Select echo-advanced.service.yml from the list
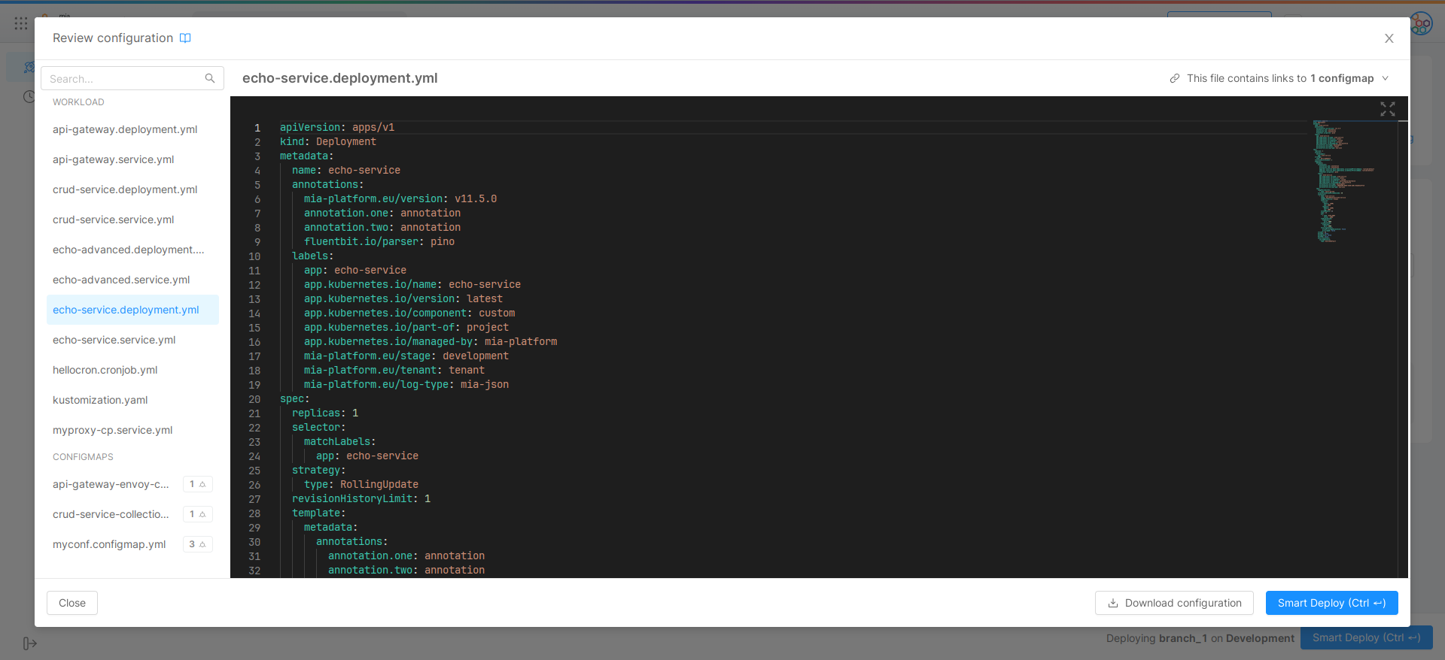Viewport: 1445px width, 660px height. [121, 280]
